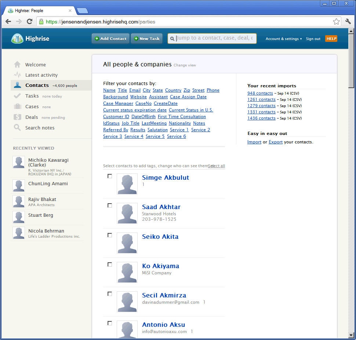Click the Cases briefcase icon
This screenshot has height=340, width=356.
pos(18,106)
